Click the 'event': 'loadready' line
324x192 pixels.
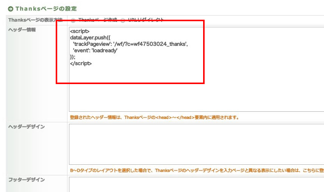coord(95,50)
